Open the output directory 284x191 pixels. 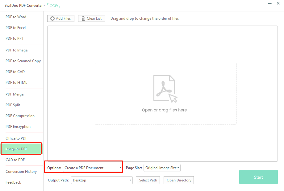179,180
